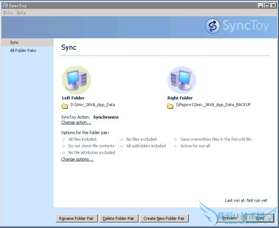
Task: Click Create New Folder Pair button
Action: pos(164,218)
